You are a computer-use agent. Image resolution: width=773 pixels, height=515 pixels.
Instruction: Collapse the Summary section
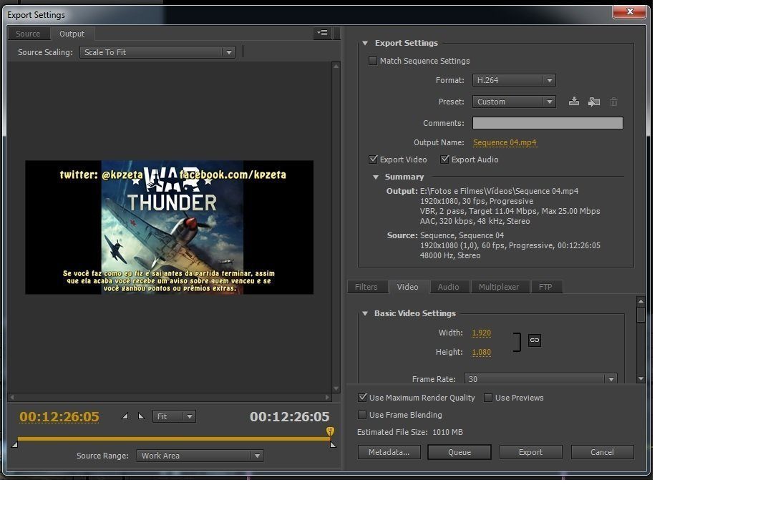click(x=376, y=177)
